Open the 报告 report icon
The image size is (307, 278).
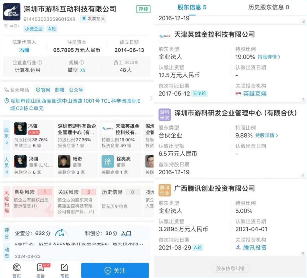point(41,270)
